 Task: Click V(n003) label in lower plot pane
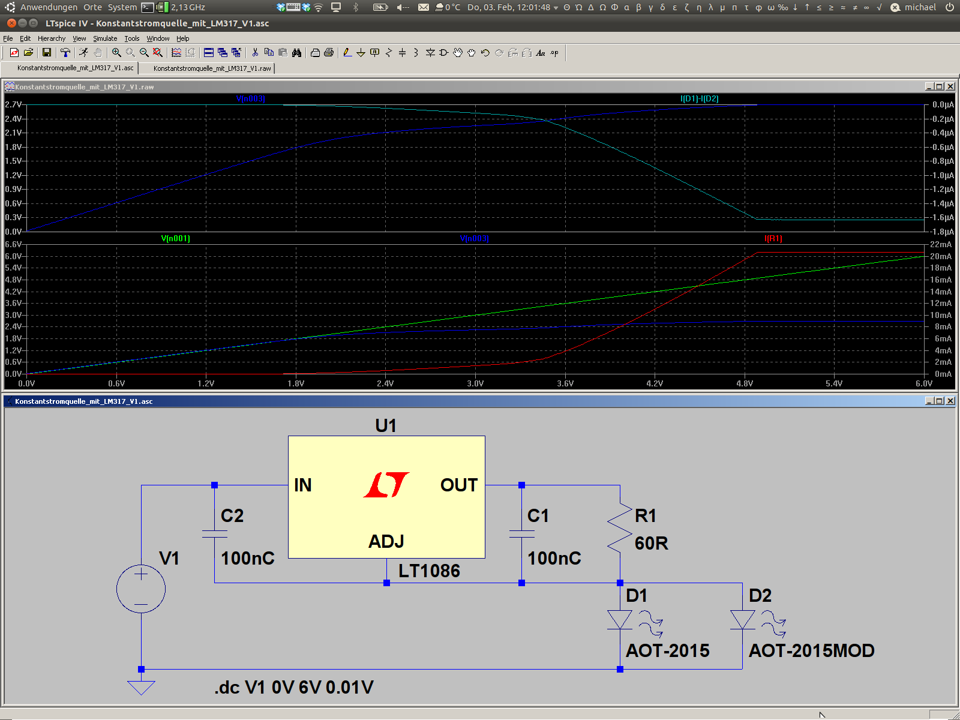[474, 238]
